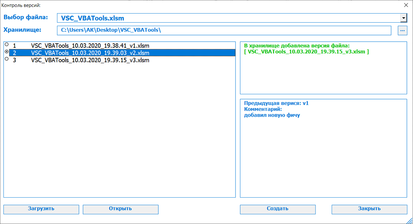Expand the file selection dropdown arrow
This screenshot has width=413, height=224.
click(404, 18)
